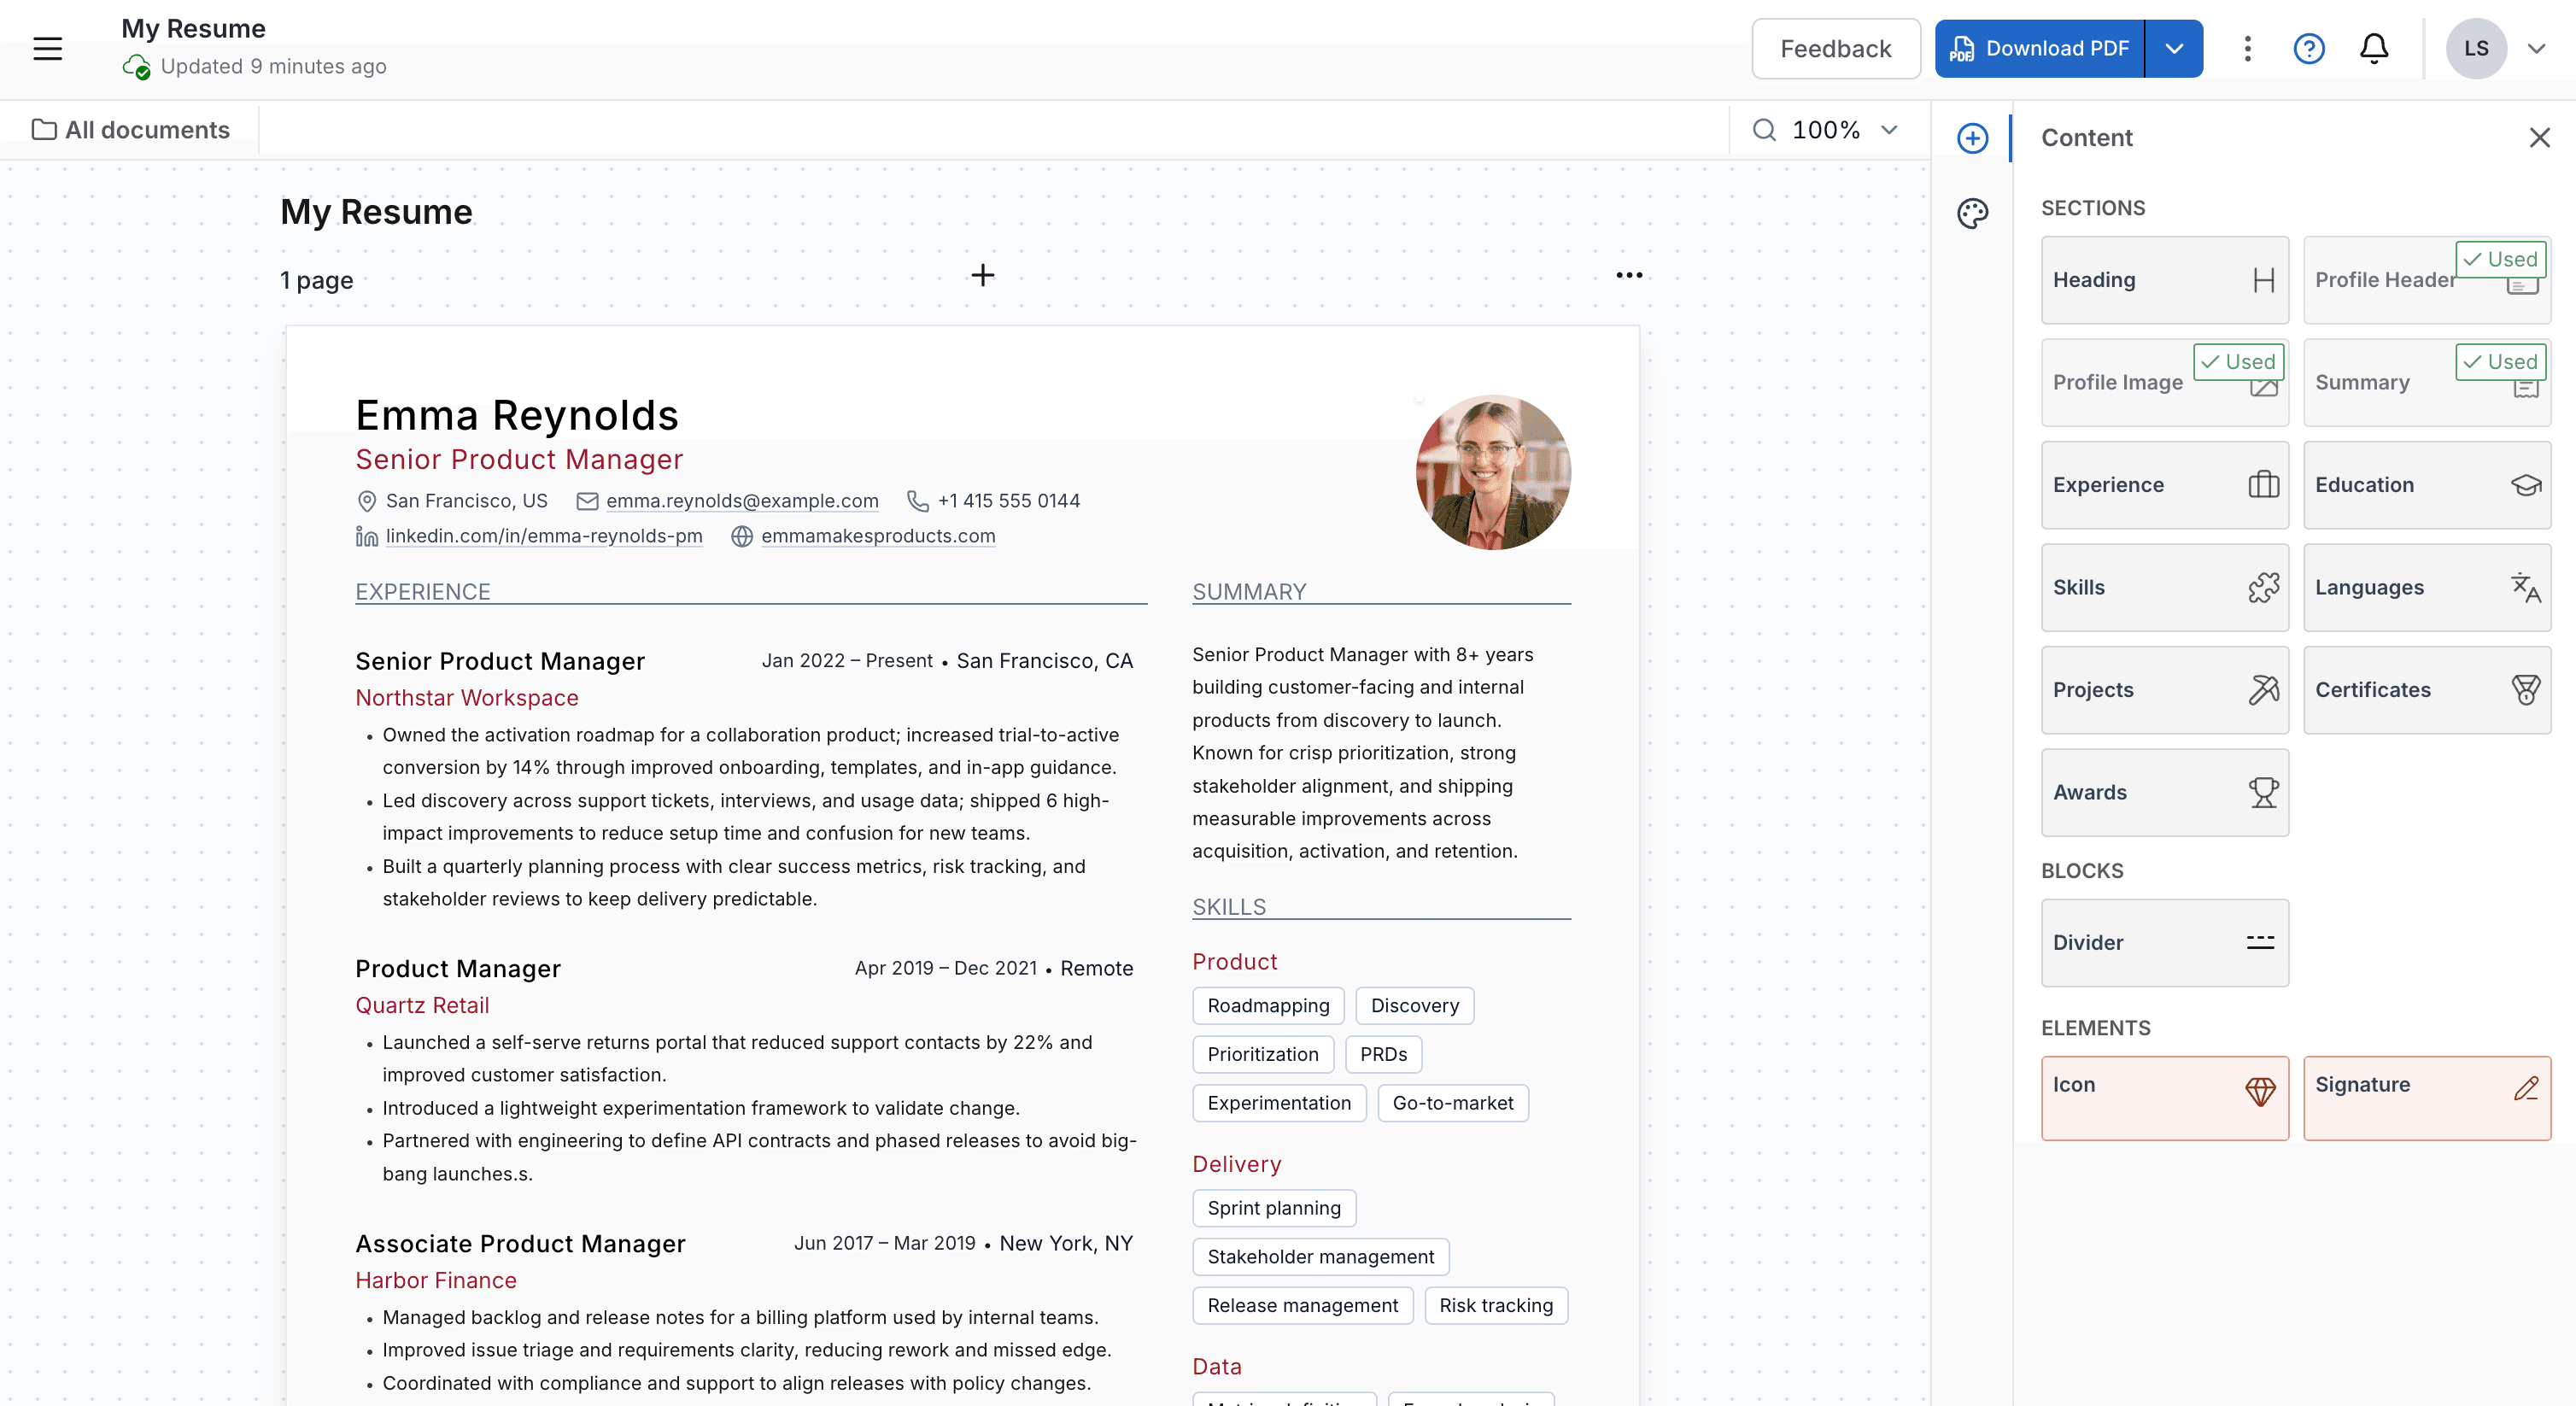
Task: Select the Quartz Retail company name
Action: click(x=422, y=1006)
